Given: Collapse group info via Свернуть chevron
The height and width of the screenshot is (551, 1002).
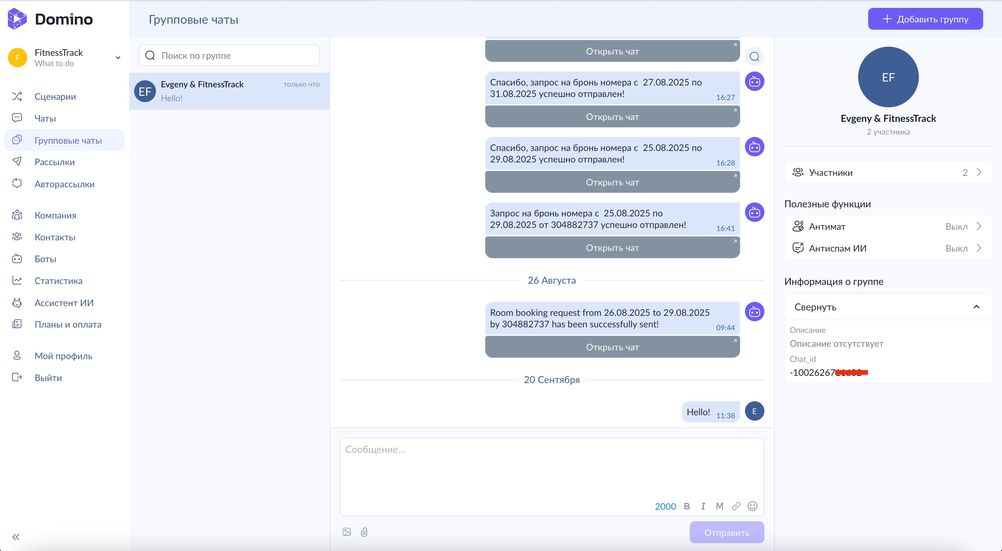Looking at the screenshot, I should 976,307.
